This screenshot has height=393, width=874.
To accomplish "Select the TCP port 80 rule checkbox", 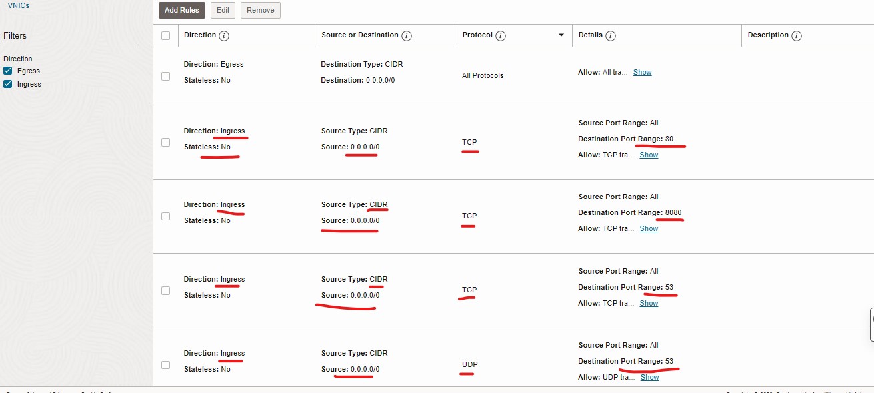I will (x=166, y=142).
